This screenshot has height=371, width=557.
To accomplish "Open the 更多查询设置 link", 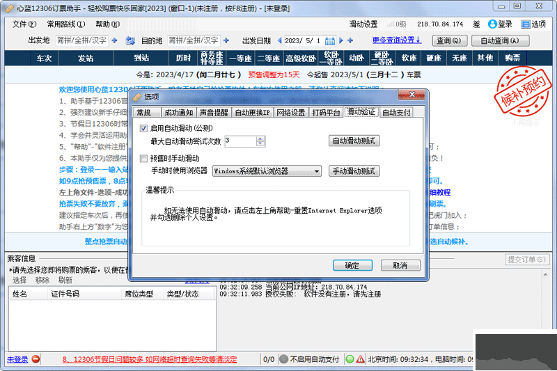I will coord(397,40).
